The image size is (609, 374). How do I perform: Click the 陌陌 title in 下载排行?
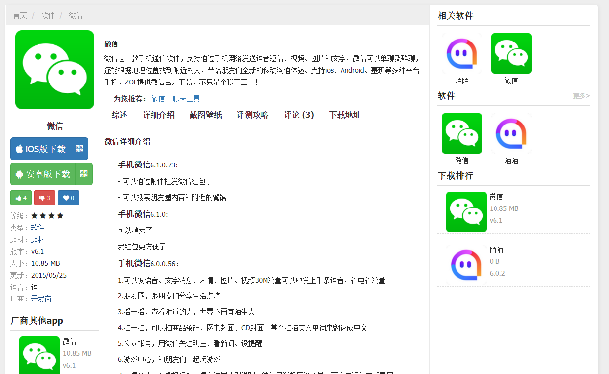496,249
